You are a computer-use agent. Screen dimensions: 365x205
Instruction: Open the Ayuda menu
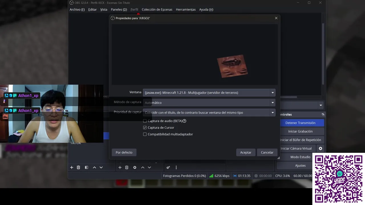[x=206, y=9]
